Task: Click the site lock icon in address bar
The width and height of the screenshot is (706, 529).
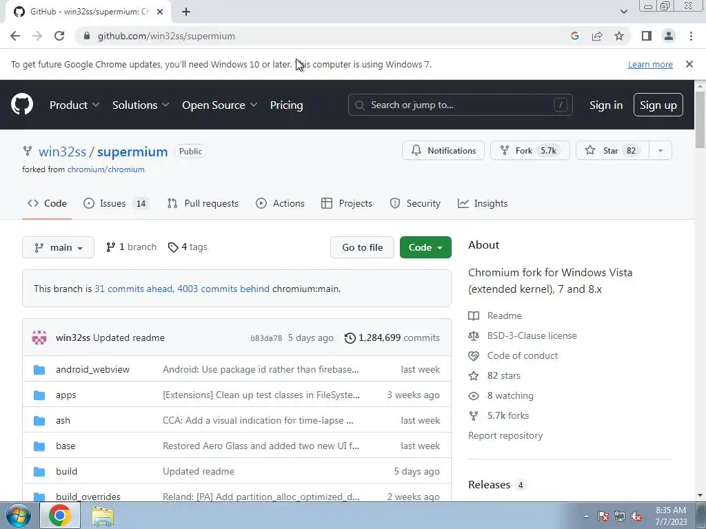Action: tap(87, 36)
